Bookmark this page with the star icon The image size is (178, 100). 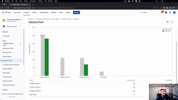[x=160, y=8]
